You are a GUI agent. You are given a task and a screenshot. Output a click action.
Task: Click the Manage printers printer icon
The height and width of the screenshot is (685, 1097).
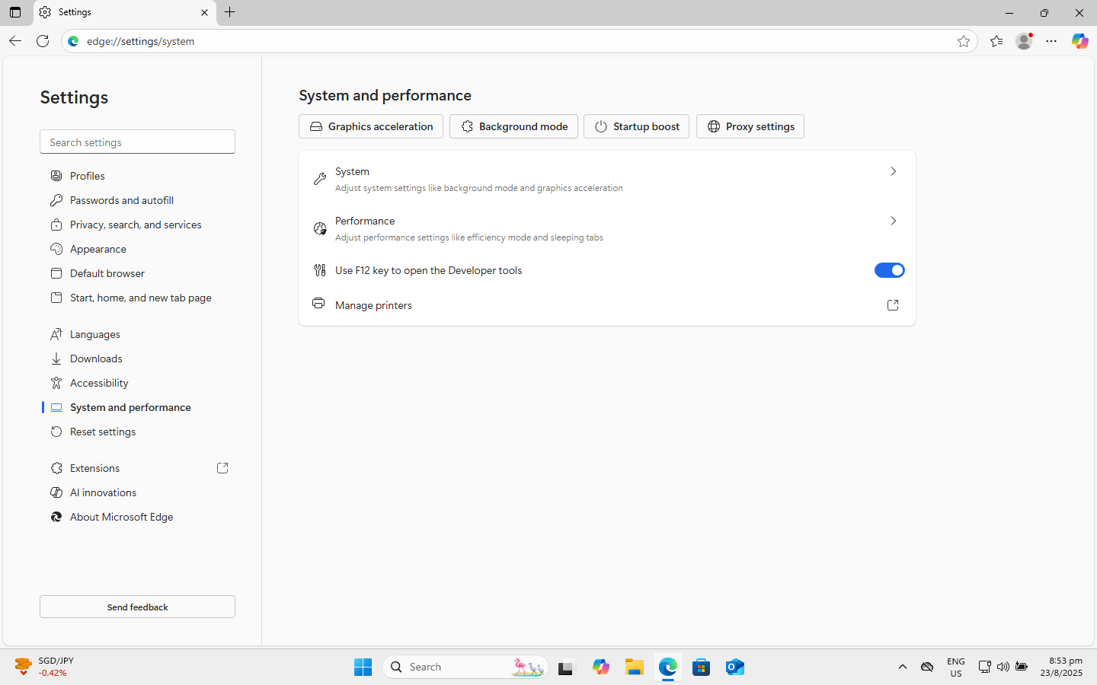tap(318, 303)
